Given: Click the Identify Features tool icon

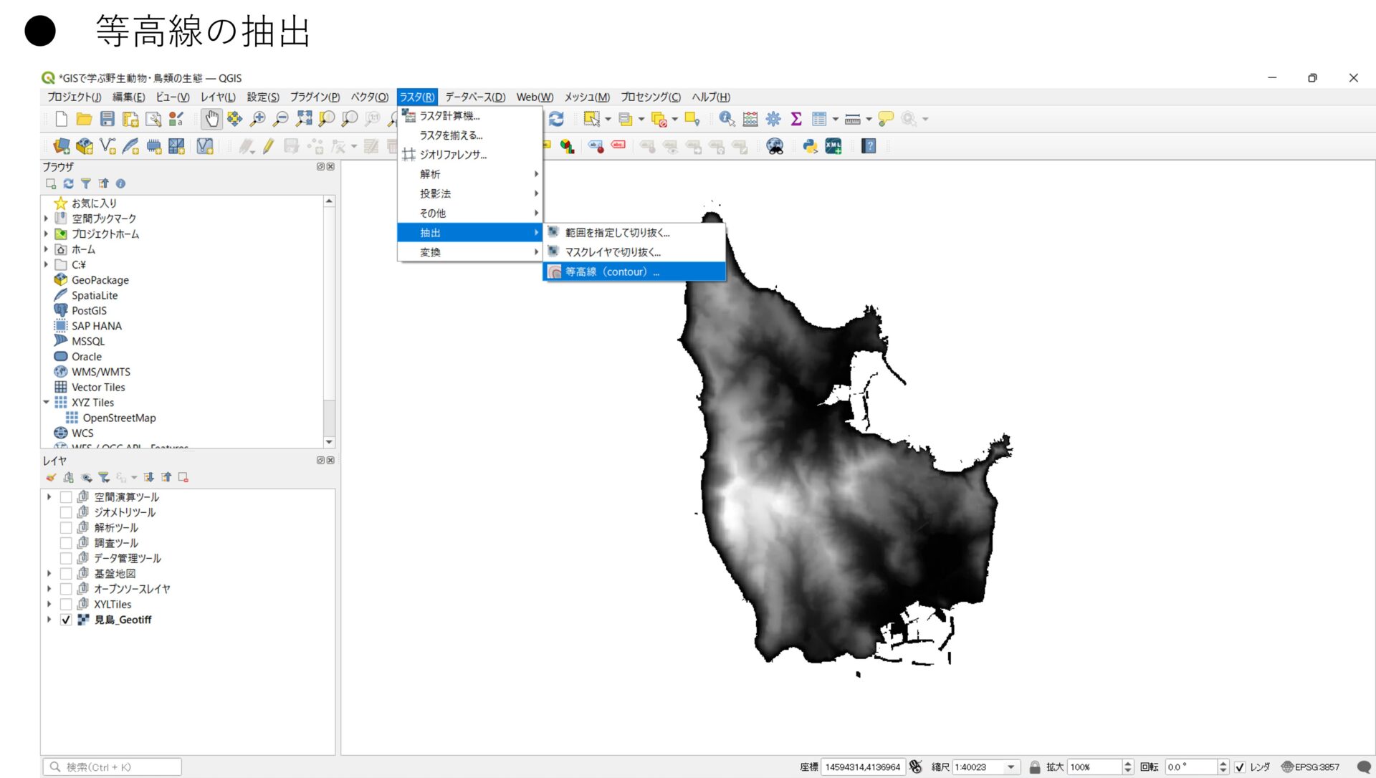Looking at the screenshot, I should [727, 119].
